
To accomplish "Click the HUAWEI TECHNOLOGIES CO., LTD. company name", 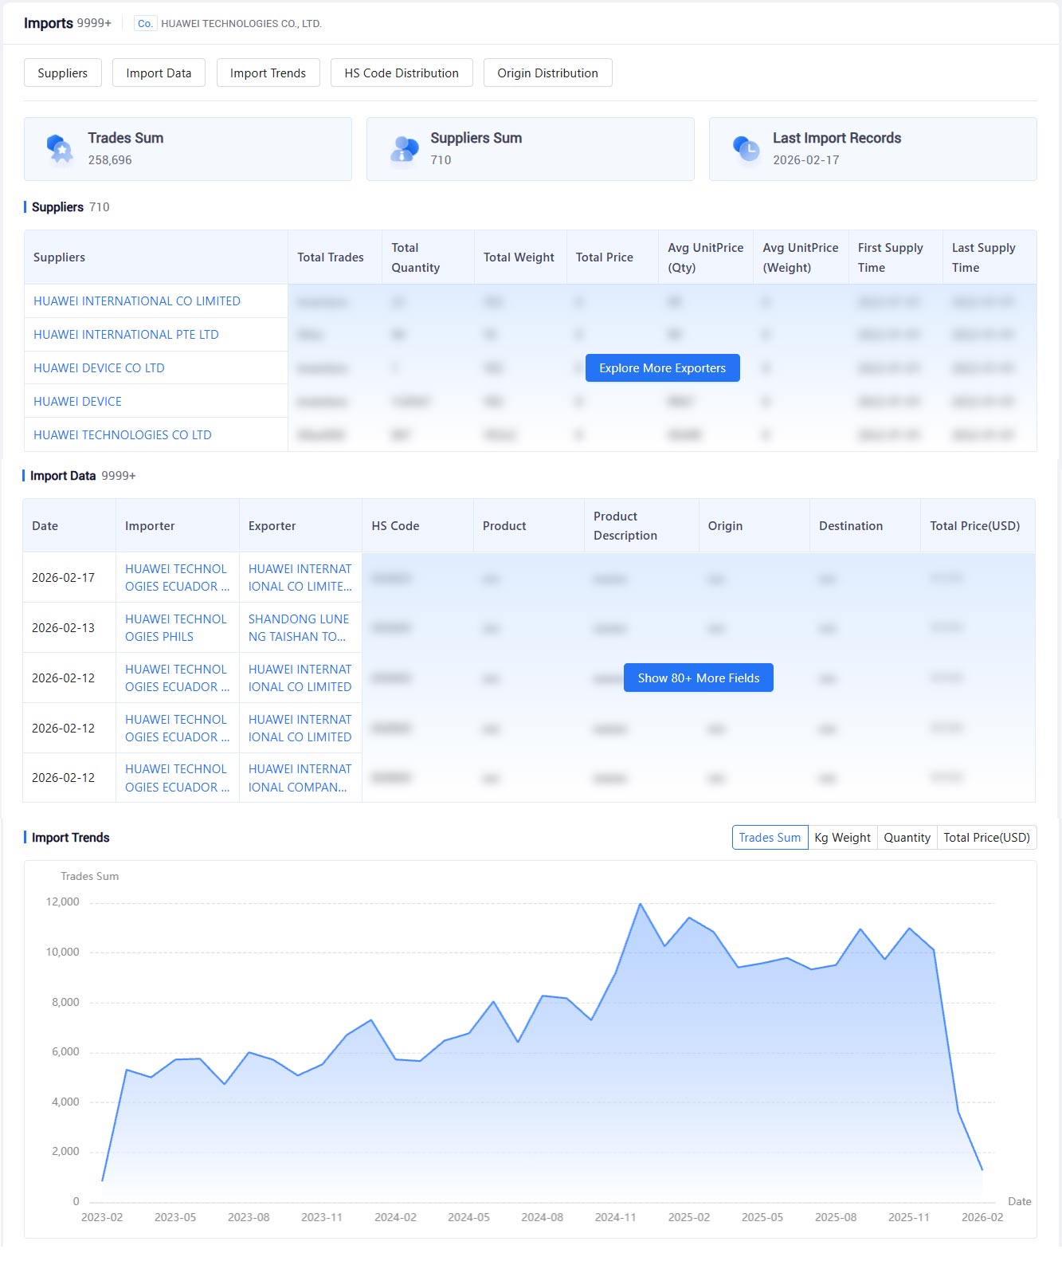I will point(241,24).
